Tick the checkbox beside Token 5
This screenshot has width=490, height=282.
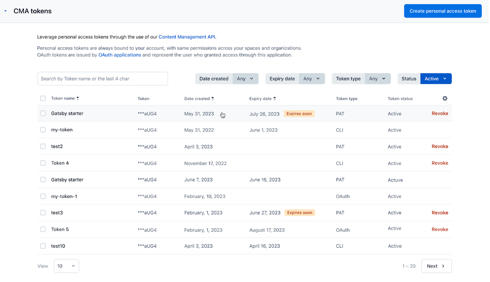(x=43, y=229)
